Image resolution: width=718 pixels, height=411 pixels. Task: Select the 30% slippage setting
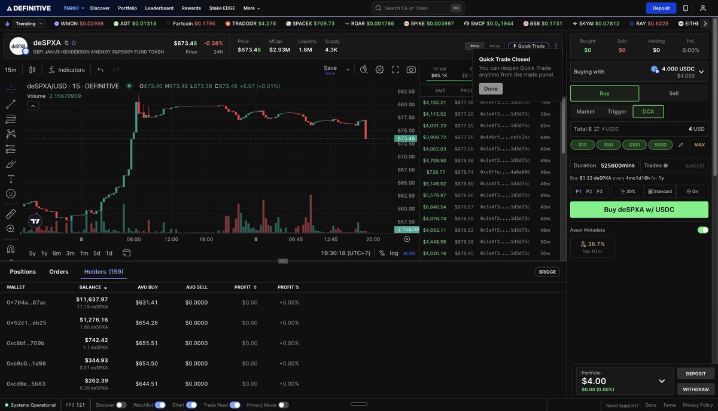[628, 191]
